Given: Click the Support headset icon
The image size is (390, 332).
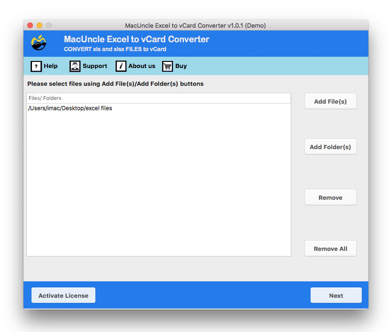Looking at the screenshot, I should pyautogui.click(x=74, y=66).
